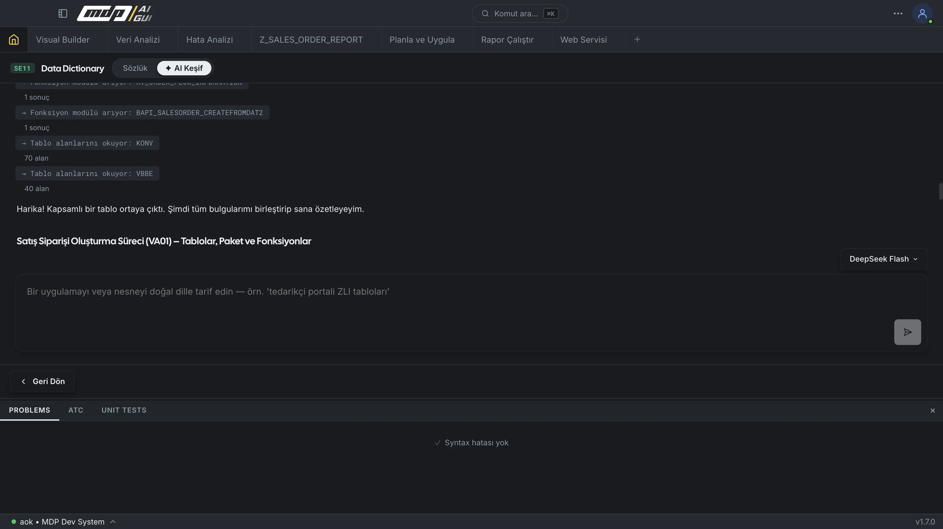The width and height of the screenshot is (943, 529).
Task: Click the VBBE table read step
Action: coord(87,173)
